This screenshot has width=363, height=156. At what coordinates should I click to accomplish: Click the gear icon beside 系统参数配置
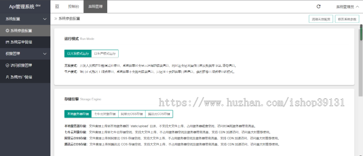[7, 31]
